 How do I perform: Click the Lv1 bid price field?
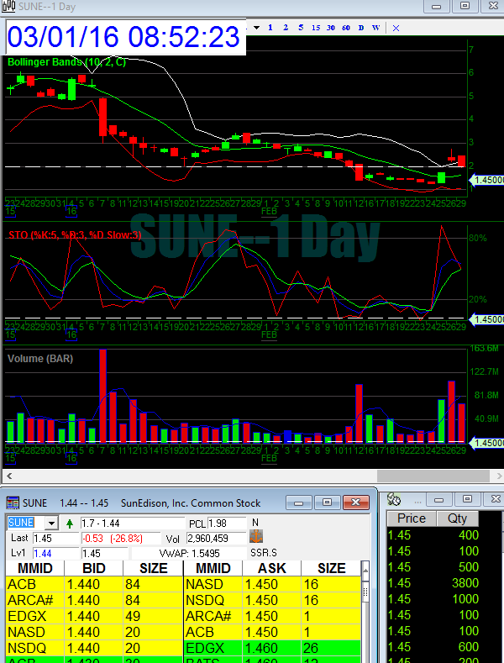pos(55,553)
